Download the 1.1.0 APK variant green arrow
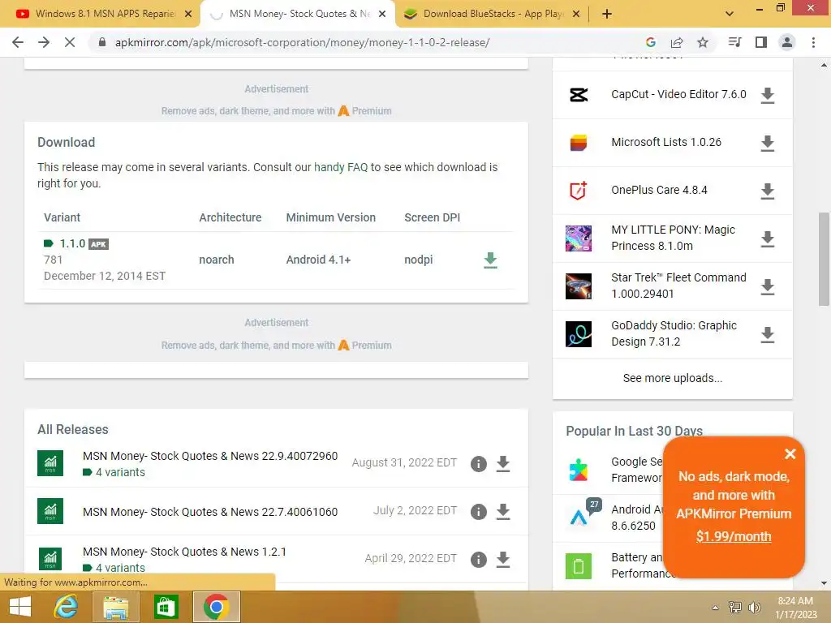Screen dimensions: 831x623 [x=490, y=260]
